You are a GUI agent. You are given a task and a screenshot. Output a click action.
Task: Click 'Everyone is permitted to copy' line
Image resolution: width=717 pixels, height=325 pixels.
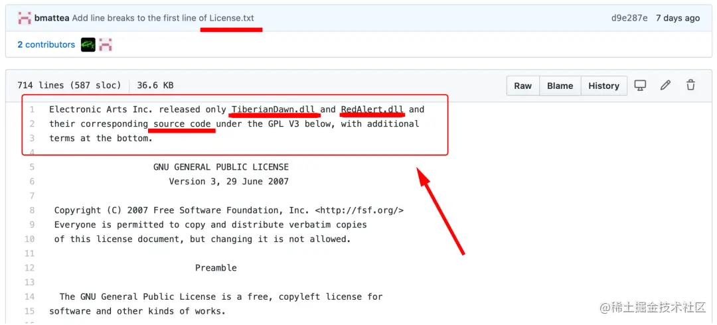point(210,225)
